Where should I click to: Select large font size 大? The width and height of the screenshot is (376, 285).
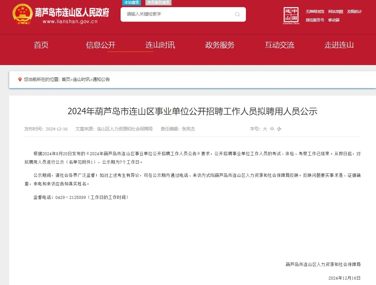(265, 129)
